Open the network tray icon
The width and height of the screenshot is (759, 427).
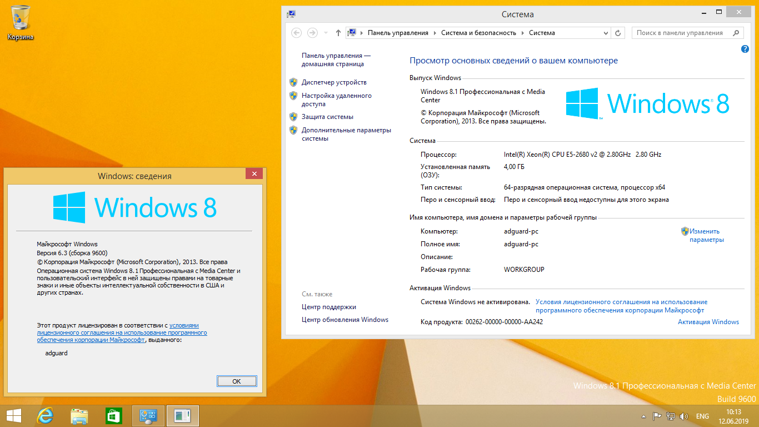click(x=671, y=416)
